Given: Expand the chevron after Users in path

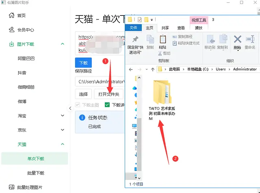Looking at the screenshot, I should tap(229, 69).
